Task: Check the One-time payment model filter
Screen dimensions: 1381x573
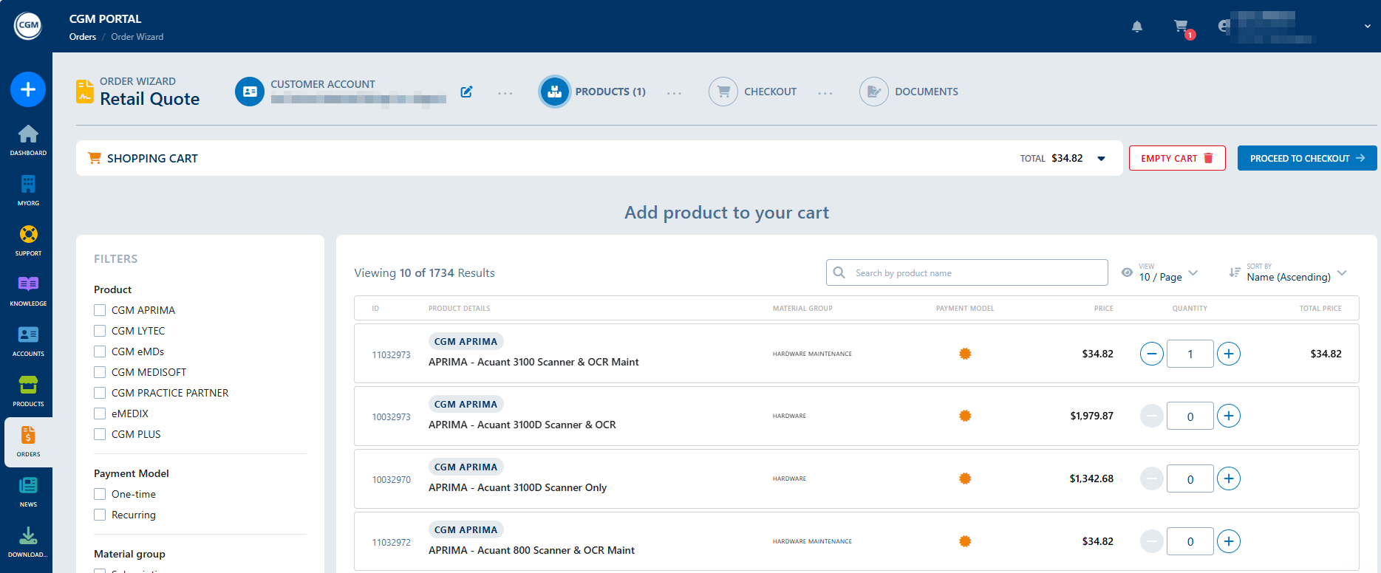Action: 100,494
